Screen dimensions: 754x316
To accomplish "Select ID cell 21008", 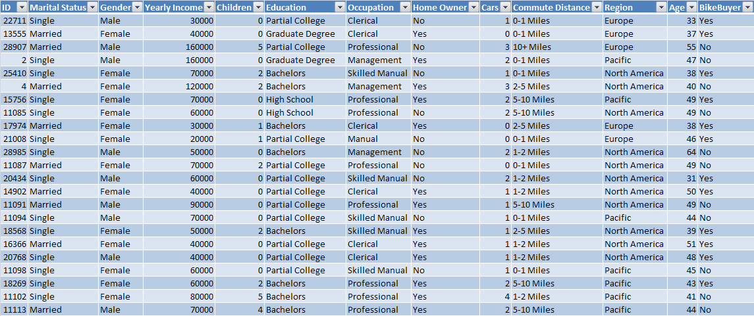I will point(14,139).
